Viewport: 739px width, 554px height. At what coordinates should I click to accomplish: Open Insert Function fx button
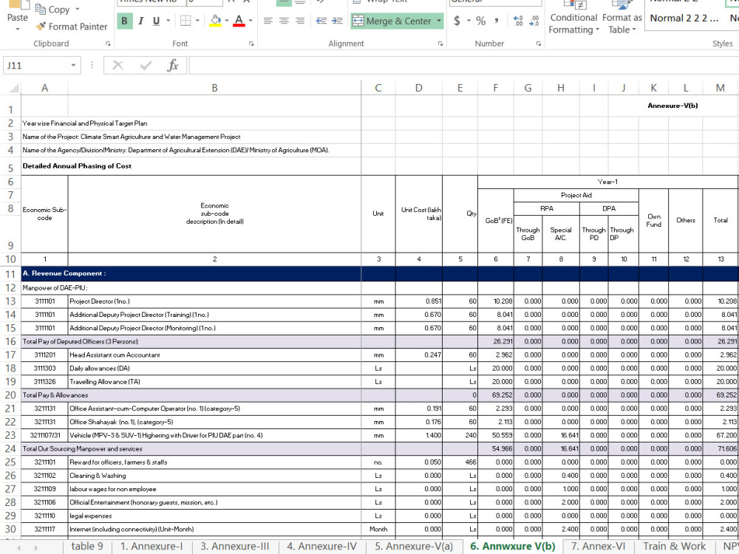[173, 65]
